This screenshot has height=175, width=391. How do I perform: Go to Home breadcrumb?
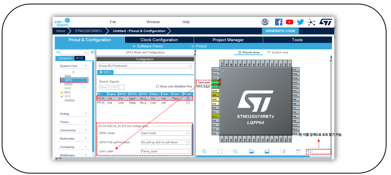(x=61, y=31)
